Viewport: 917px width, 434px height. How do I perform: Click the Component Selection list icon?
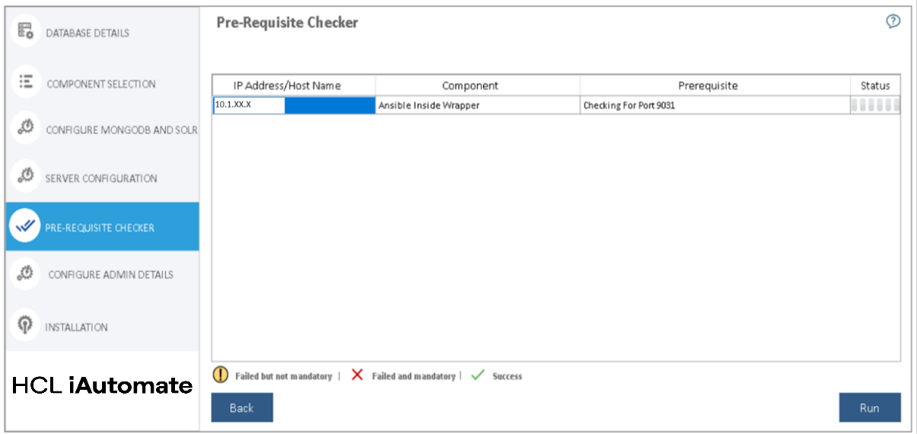point(26,82)
